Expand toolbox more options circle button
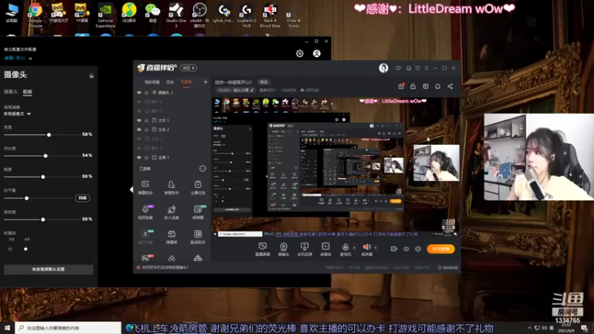Viewport: 594px width, 334px height. pos(203,168)
